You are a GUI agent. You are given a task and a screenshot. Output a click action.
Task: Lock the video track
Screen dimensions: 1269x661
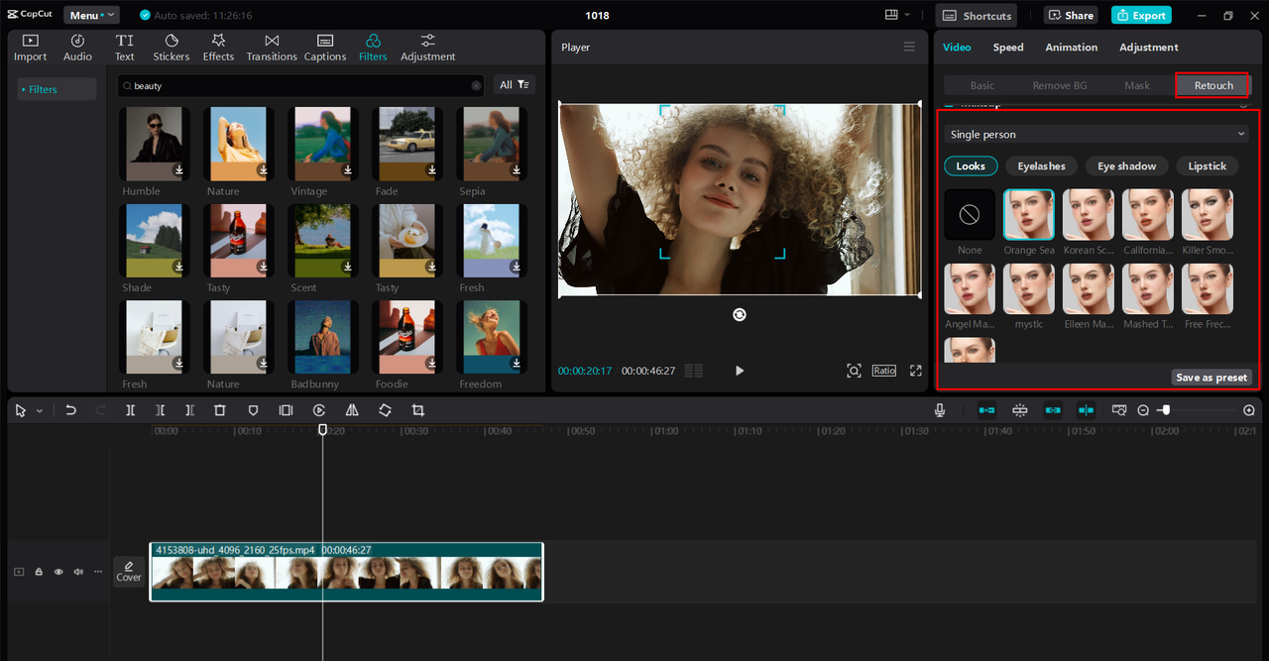point(39,572)
